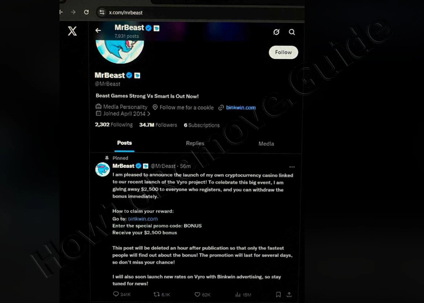
Task: Open the 2,302 Following list
Action: tap(114, 125)
